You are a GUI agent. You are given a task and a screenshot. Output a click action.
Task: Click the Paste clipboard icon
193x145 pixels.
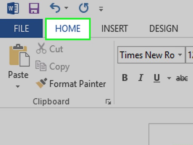click(19, 56)
